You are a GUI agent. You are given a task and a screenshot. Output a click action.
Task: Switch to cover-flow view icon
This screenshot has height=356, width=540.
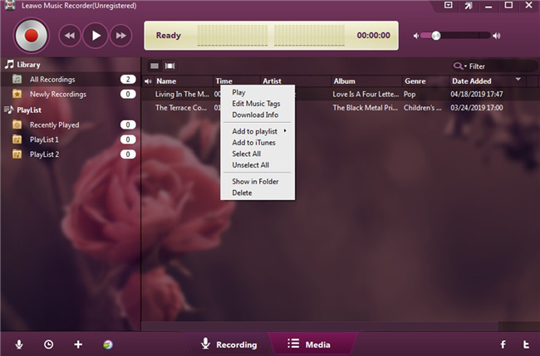[169, 66]
